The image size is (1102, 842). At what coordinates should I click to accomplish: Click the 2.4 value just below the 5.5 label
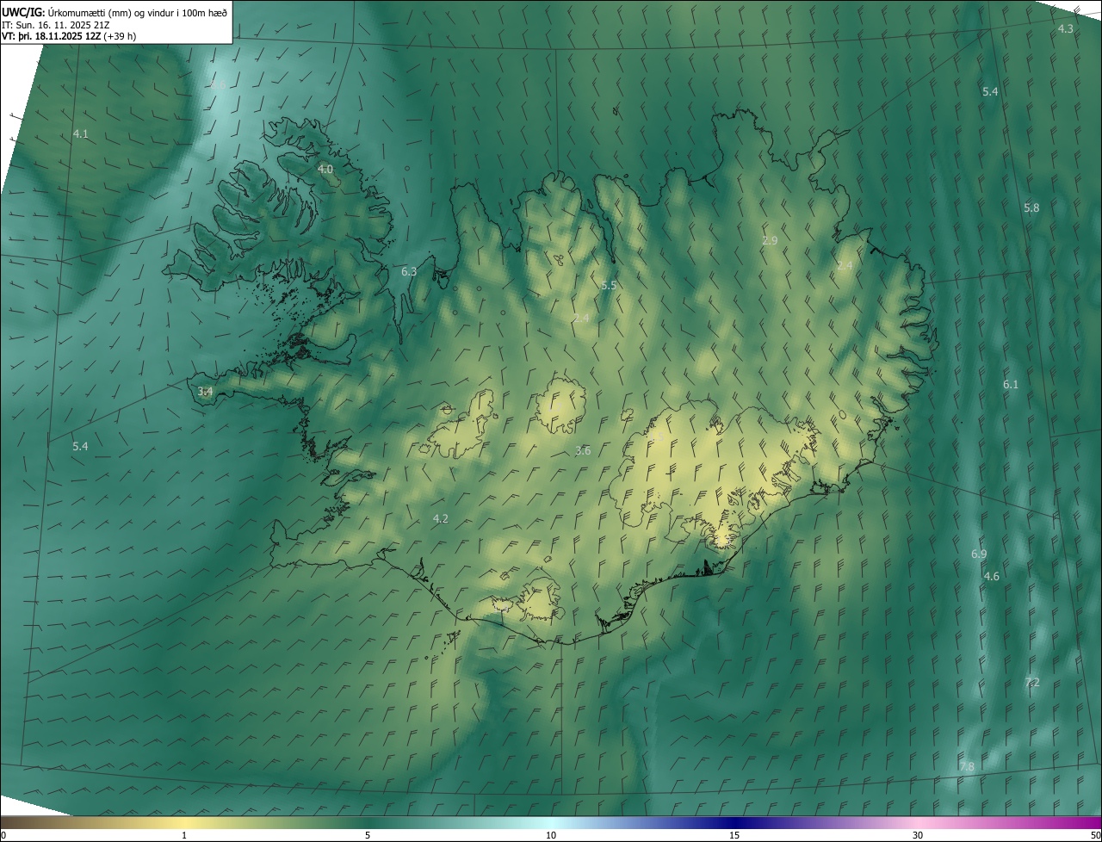click(581, 319)
